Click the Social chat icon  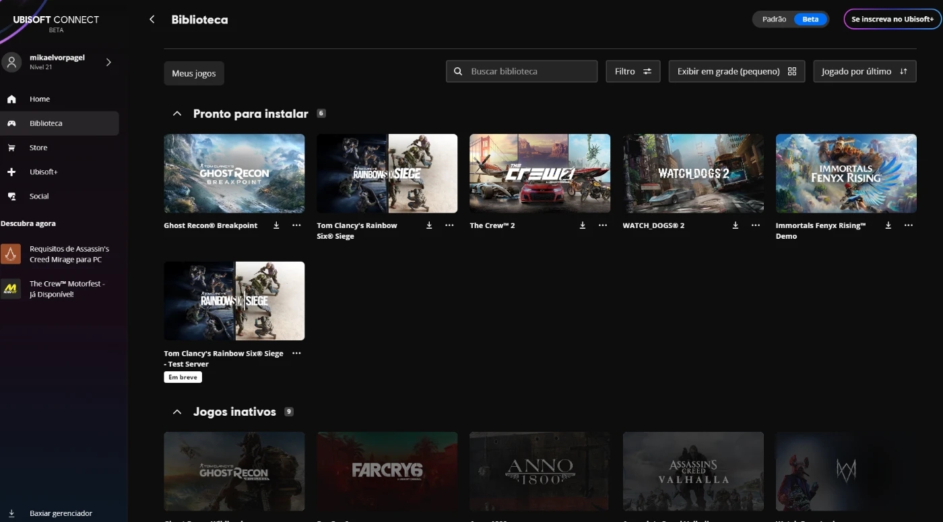(11, 196)
